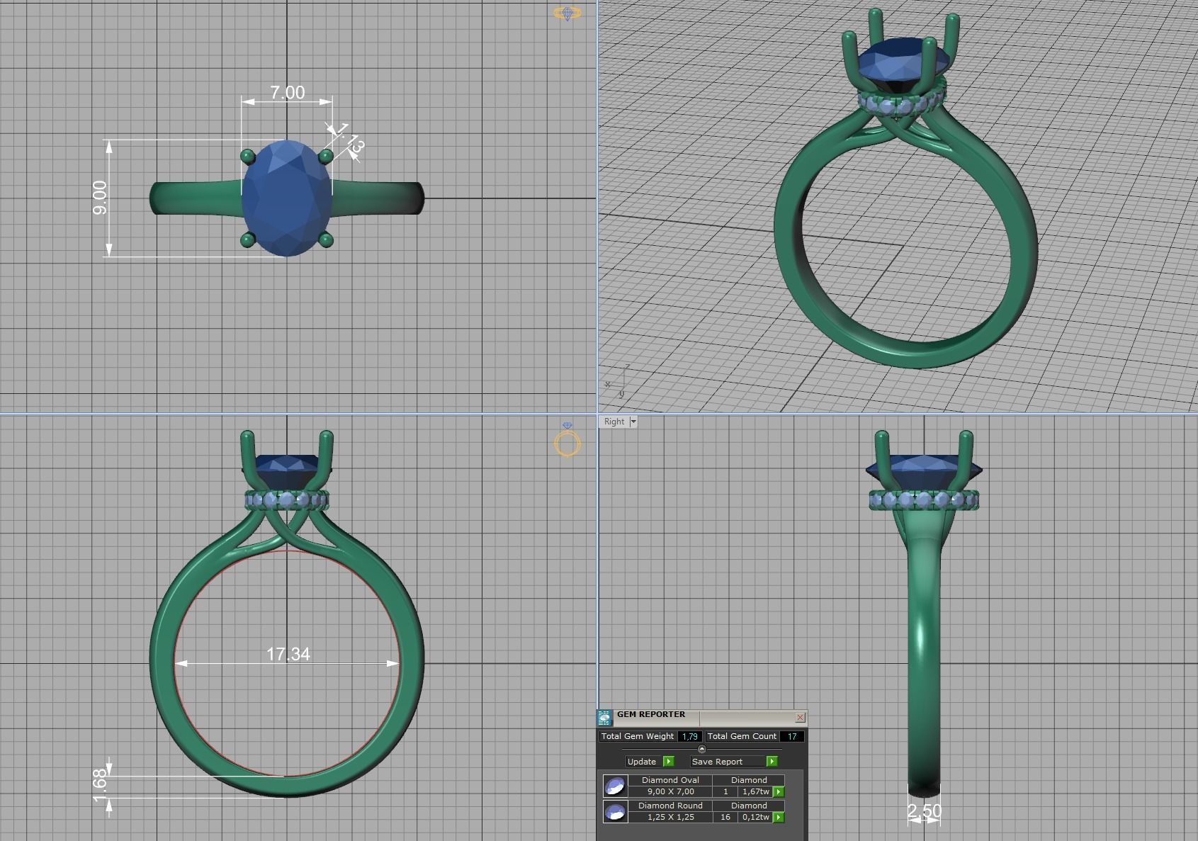Click the front viewport ring display icon
The height and width of the screenshot is (841, 1198).
point(567,439)
